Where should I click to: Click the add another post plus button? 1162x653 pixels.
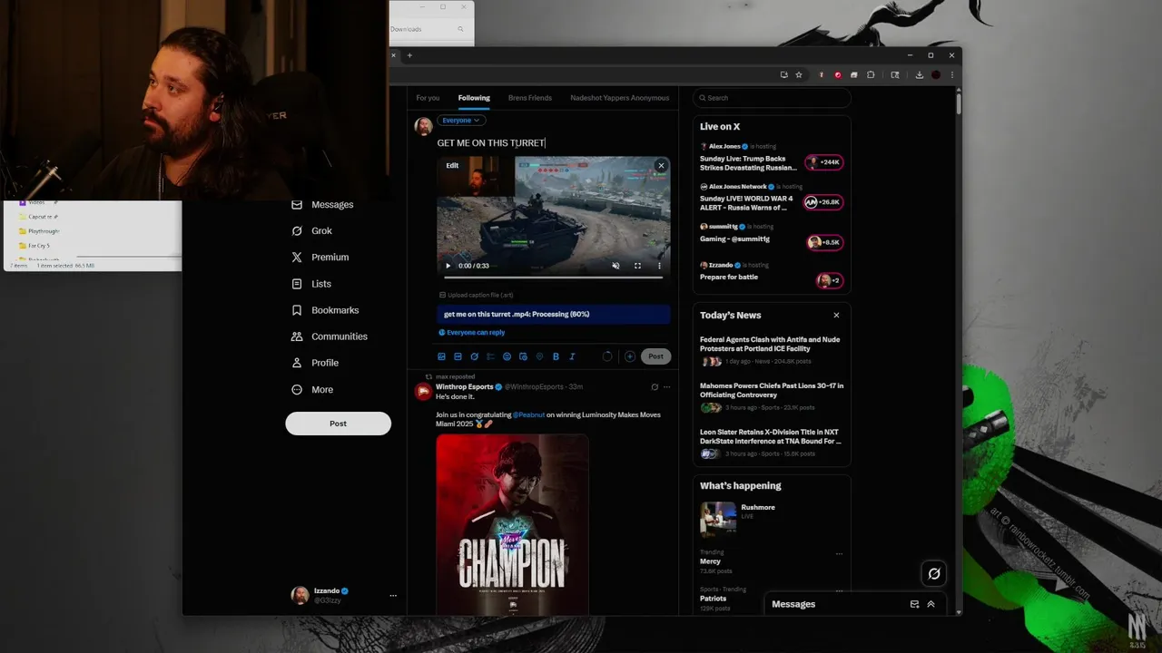click(x=629, y=356)
